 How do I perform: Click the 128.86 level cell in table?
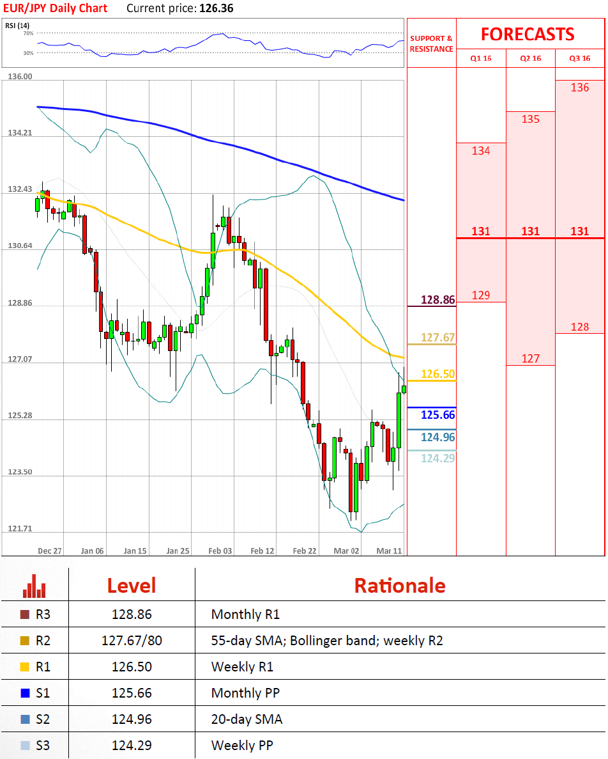click(x=132, y=614)
